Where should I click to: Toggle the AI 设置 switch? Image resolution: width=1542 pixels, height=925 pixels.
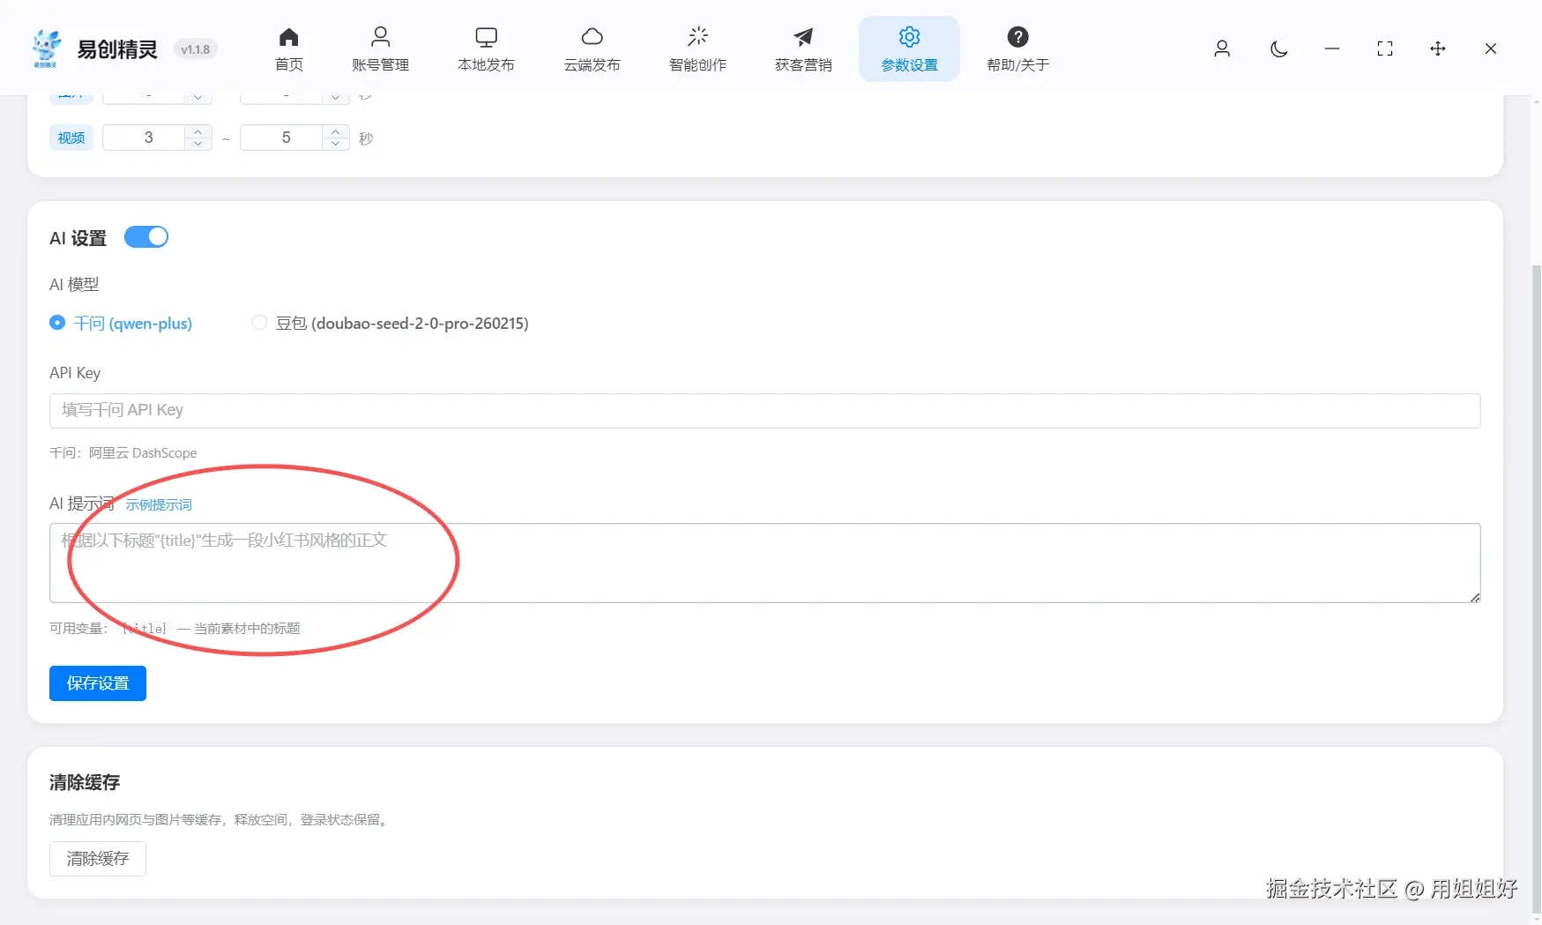tap(146, 237)
